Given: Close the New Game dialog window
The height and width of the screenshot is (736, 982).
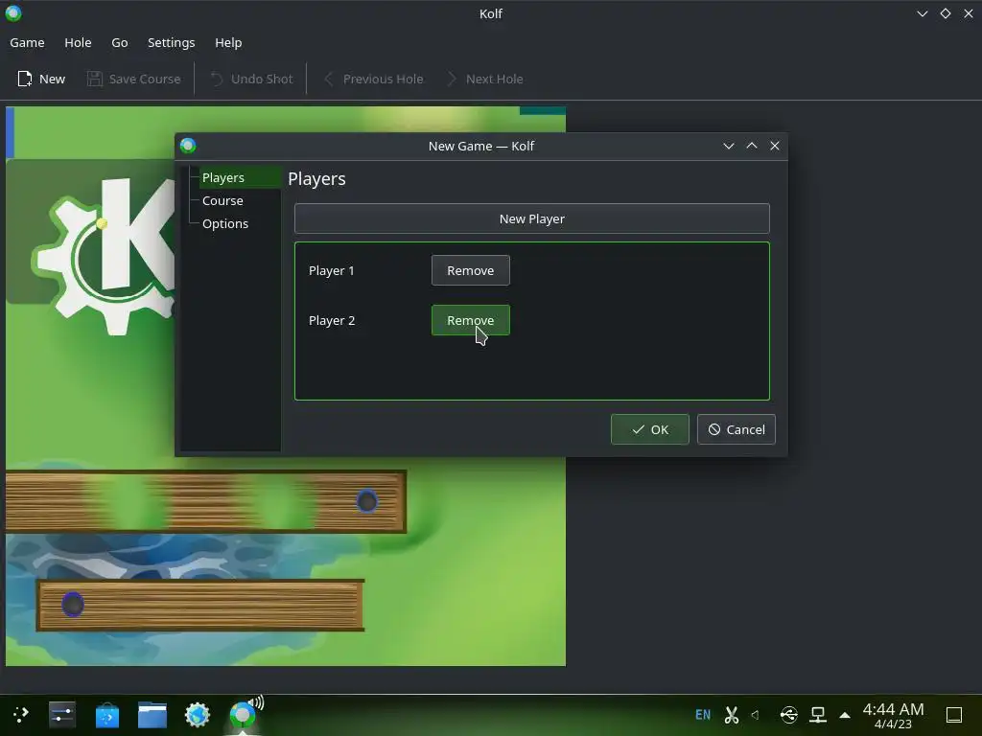Looking at the screenshot, I should point(775,146).
